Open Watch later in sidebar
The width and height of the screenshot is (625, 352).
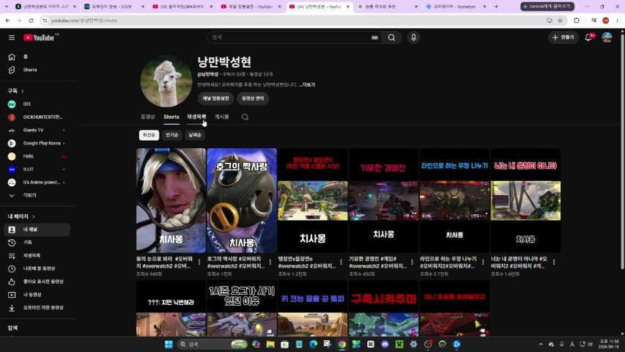[x=38, y=268]
